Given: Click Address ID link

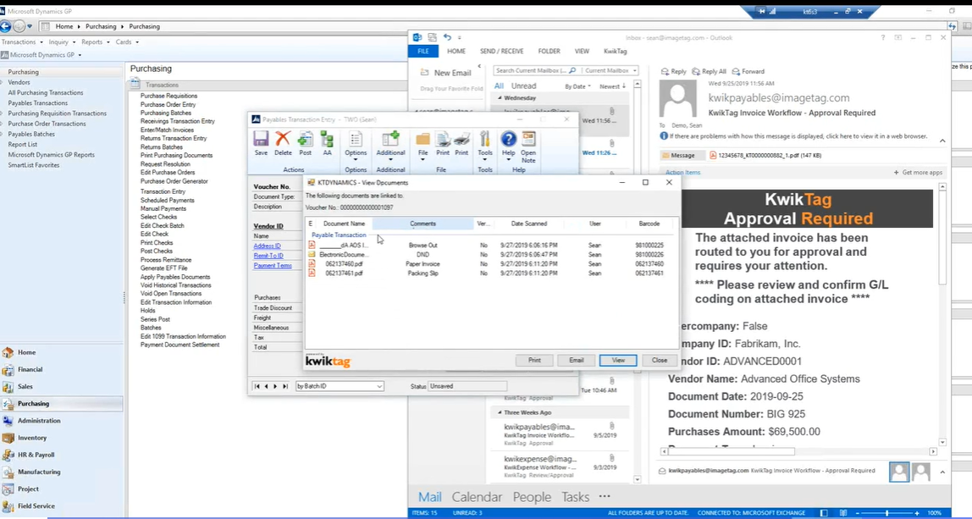Looking at the screenshot, I should coord(268,246).
